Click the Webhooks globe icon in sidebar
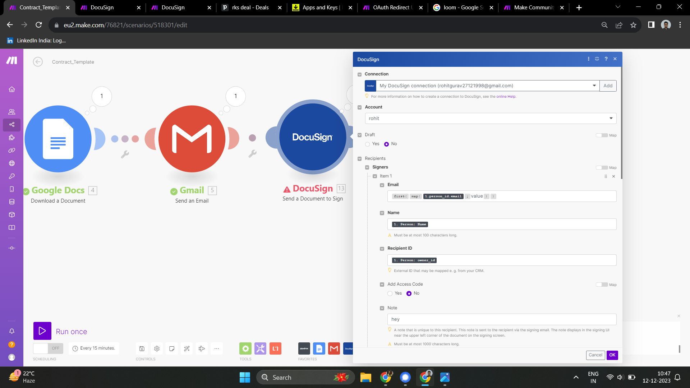Viewport: 690px width, 388px height. point(12,163)
